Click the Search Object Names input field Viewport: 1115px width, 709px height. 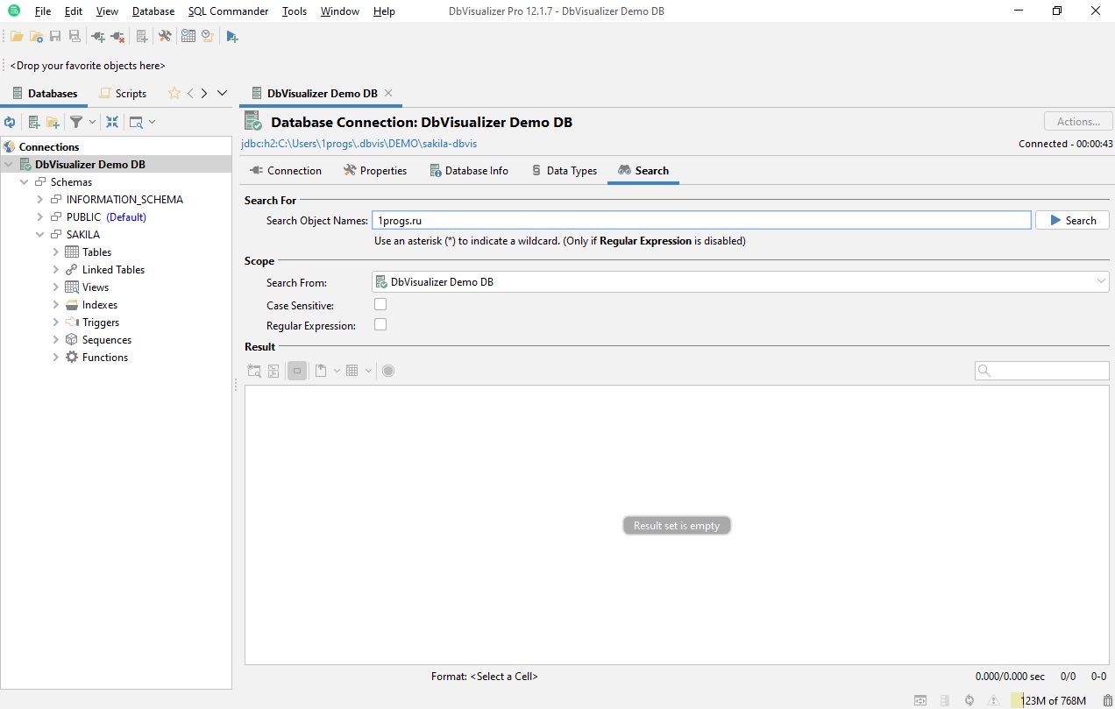[x=701, y=220]
